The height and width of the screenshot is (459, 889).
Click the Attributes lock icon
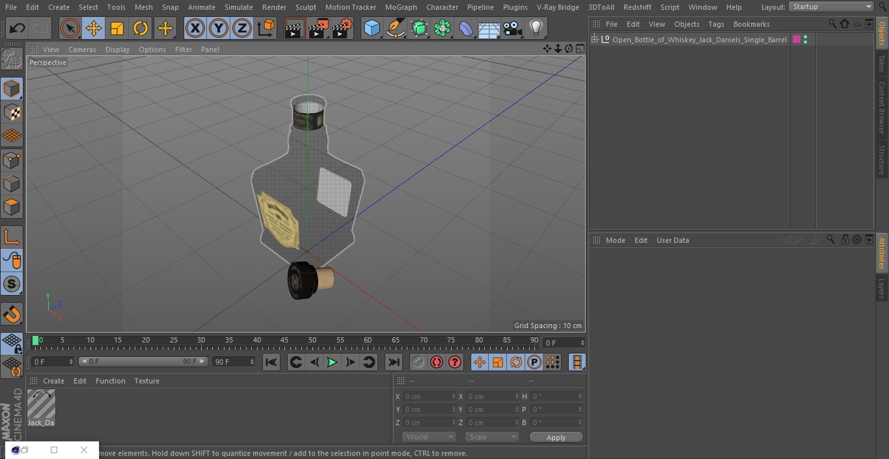click(845, 240)
